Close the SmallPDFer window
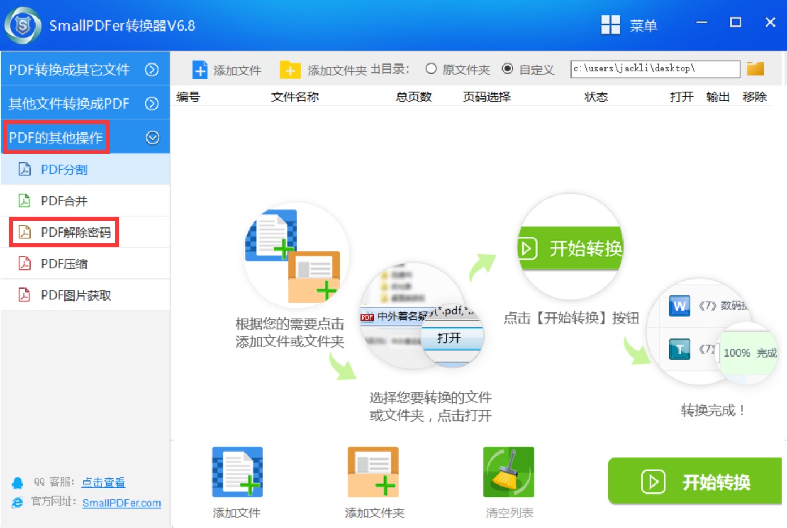This screenshot has height=528, width=787. (x=770, y=23)
